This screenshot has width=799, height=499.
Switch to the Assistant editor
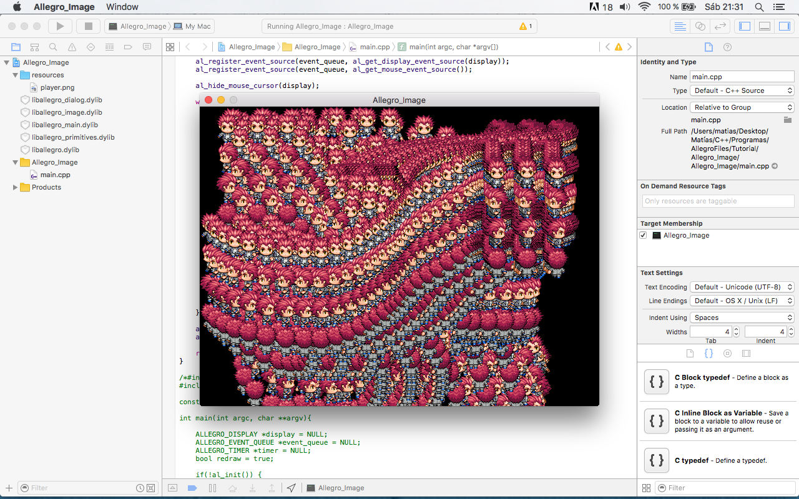point(700,26)
